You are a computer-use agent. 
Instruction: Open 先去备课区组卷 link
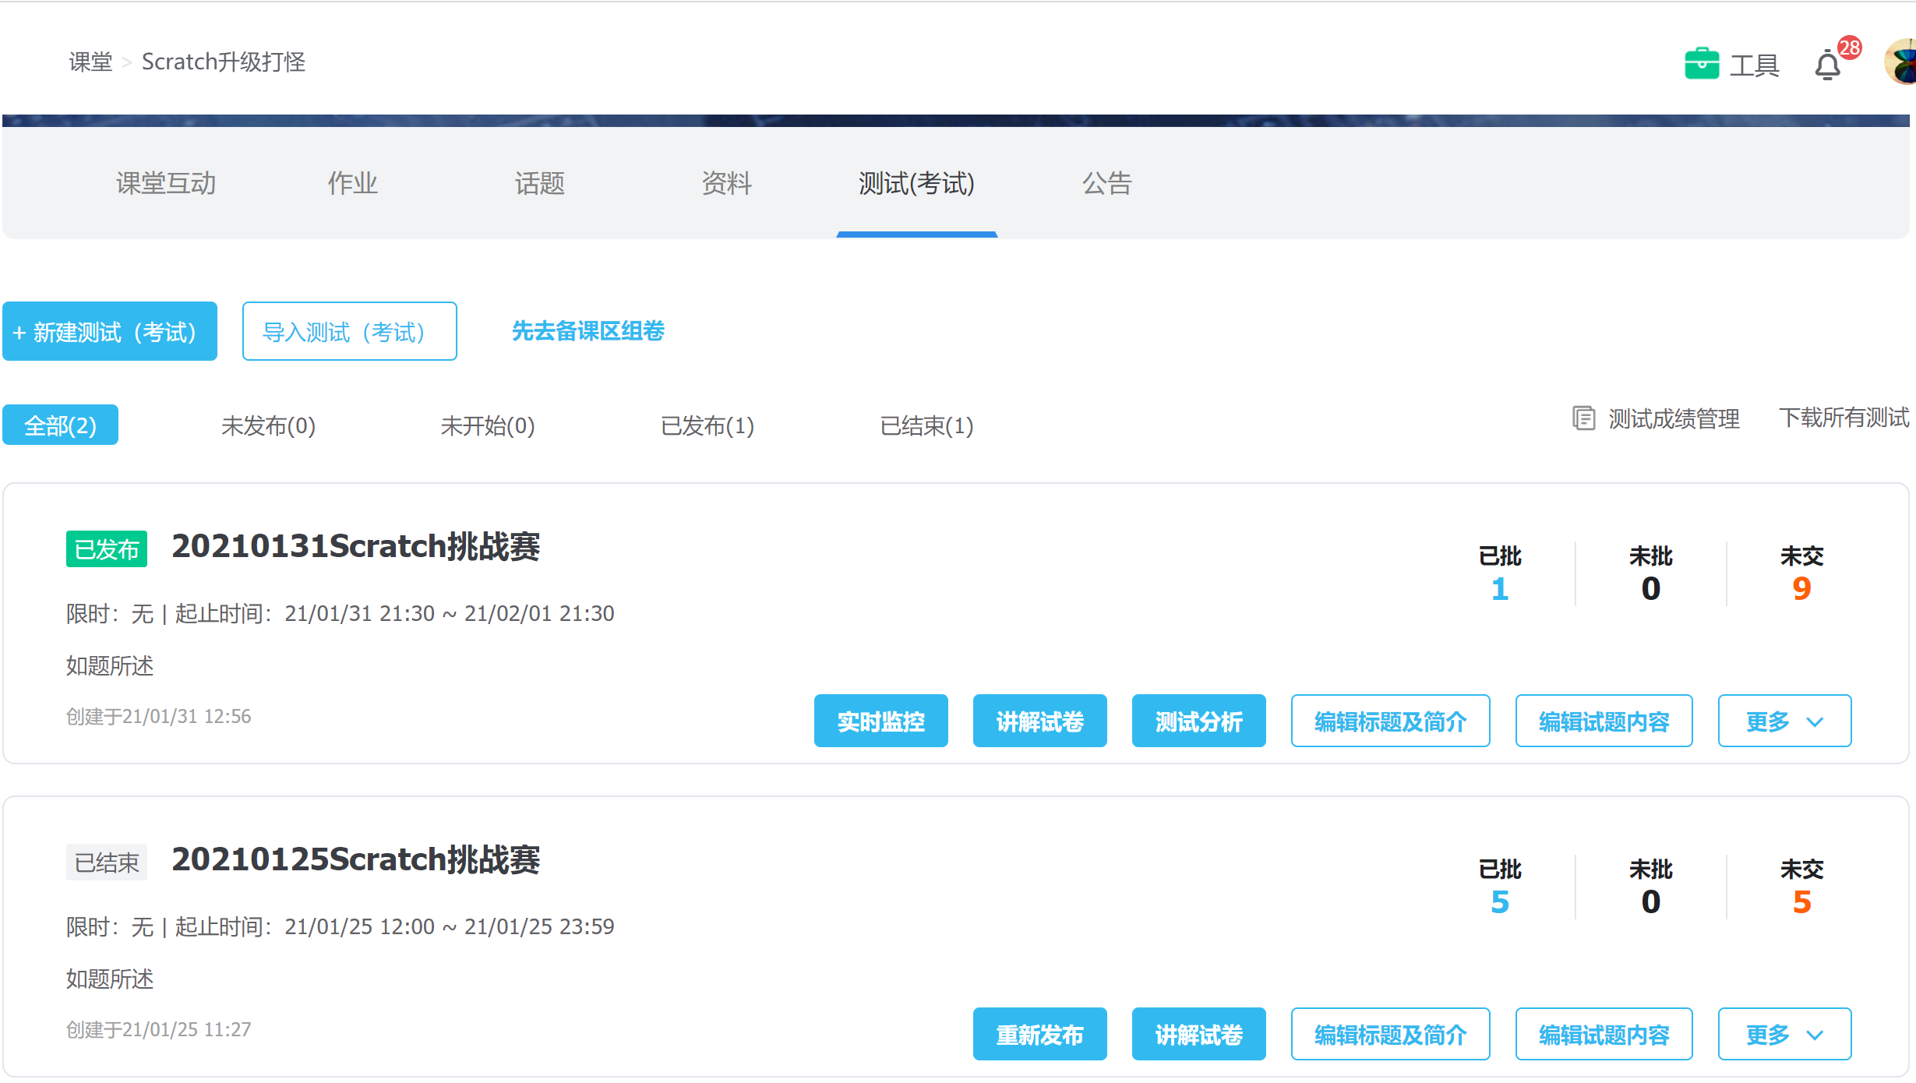(588, 331)
